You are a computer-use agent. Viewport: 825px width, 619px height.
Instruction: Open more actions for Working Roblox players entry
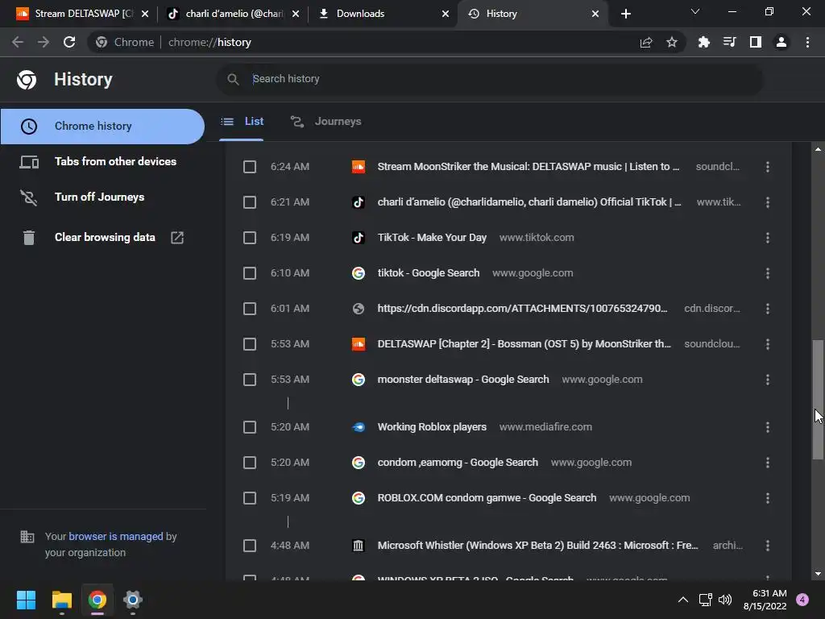pyautogui.click(x=768, y=427)
